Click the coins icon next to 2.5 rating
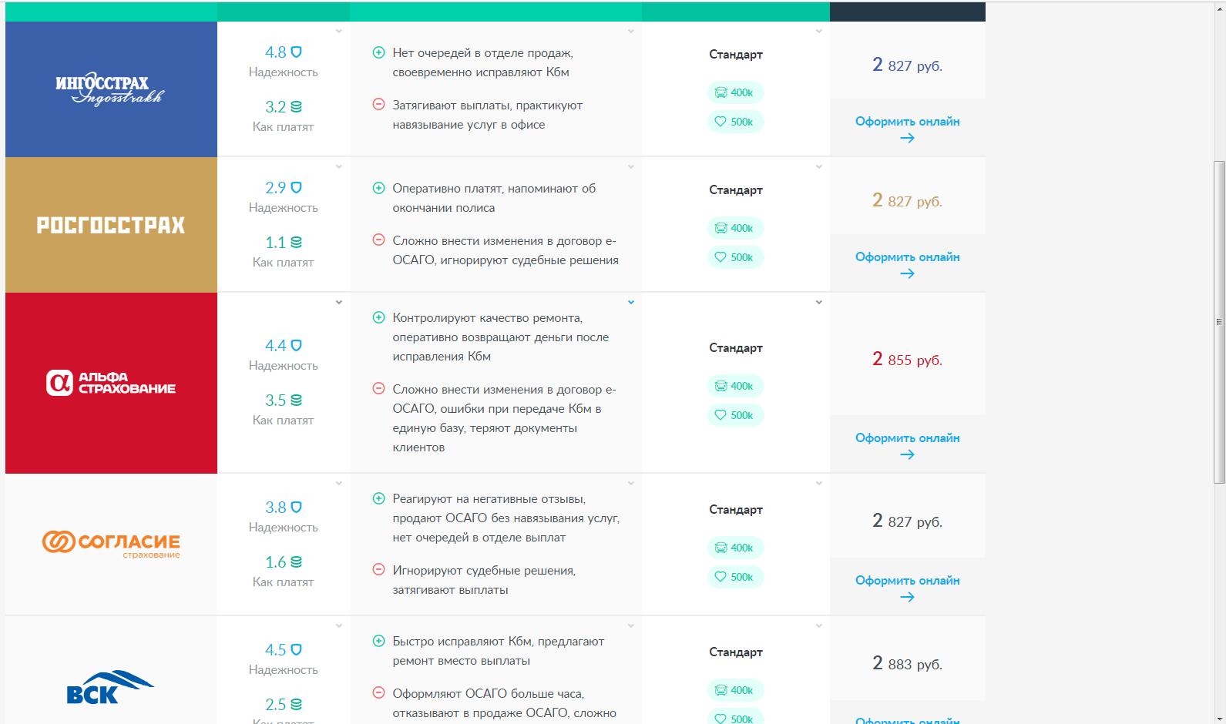This screenshot has width=1226, height=724. [x=296, y=705]
